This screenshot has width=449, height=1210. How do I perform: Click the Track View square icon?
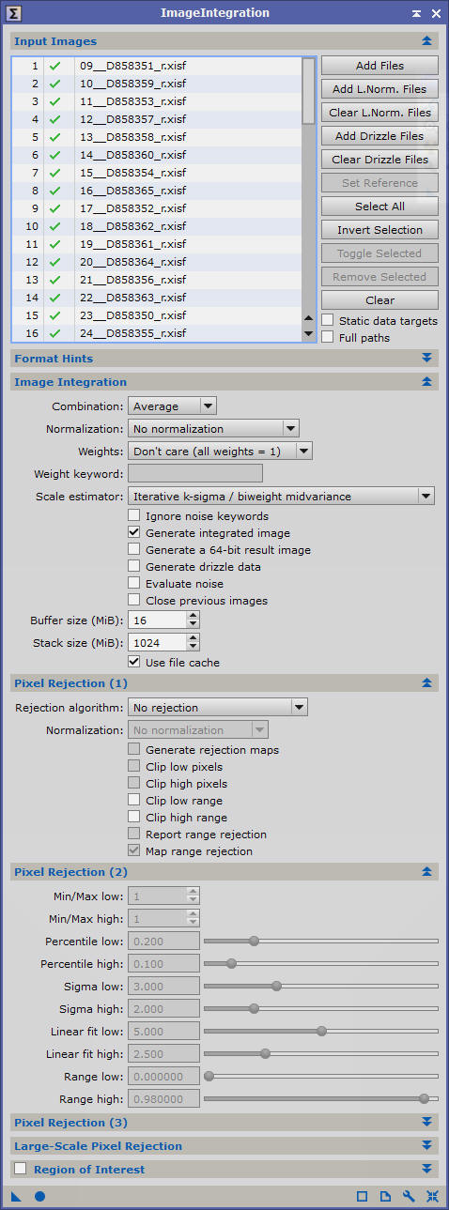coord(362,1196)
